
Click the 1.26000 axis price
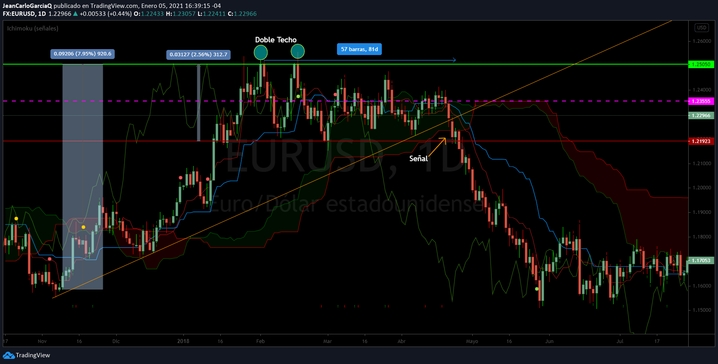tap(702, 41)
